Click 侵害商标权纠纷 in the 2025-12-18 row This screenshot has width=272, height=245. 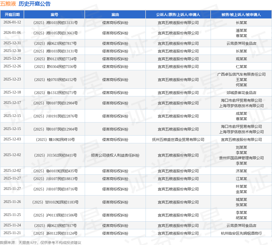coord(115,93)
